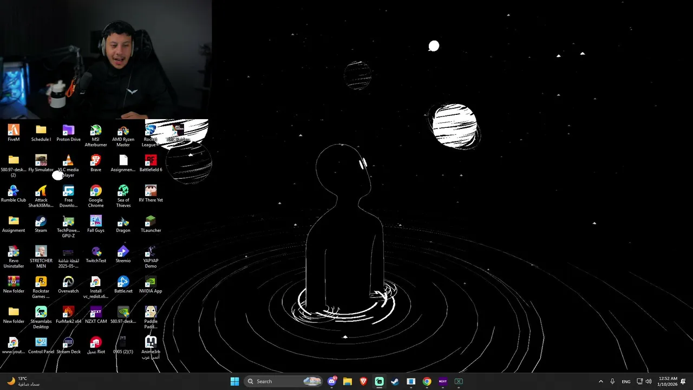Open the Control Panel shortcut
Viewport: 693px width, 390px height.
[x=41, y=346]
